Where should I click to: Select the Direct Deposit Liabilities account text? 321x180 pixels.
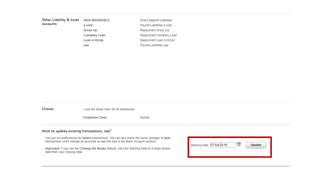tap(156, 20)
